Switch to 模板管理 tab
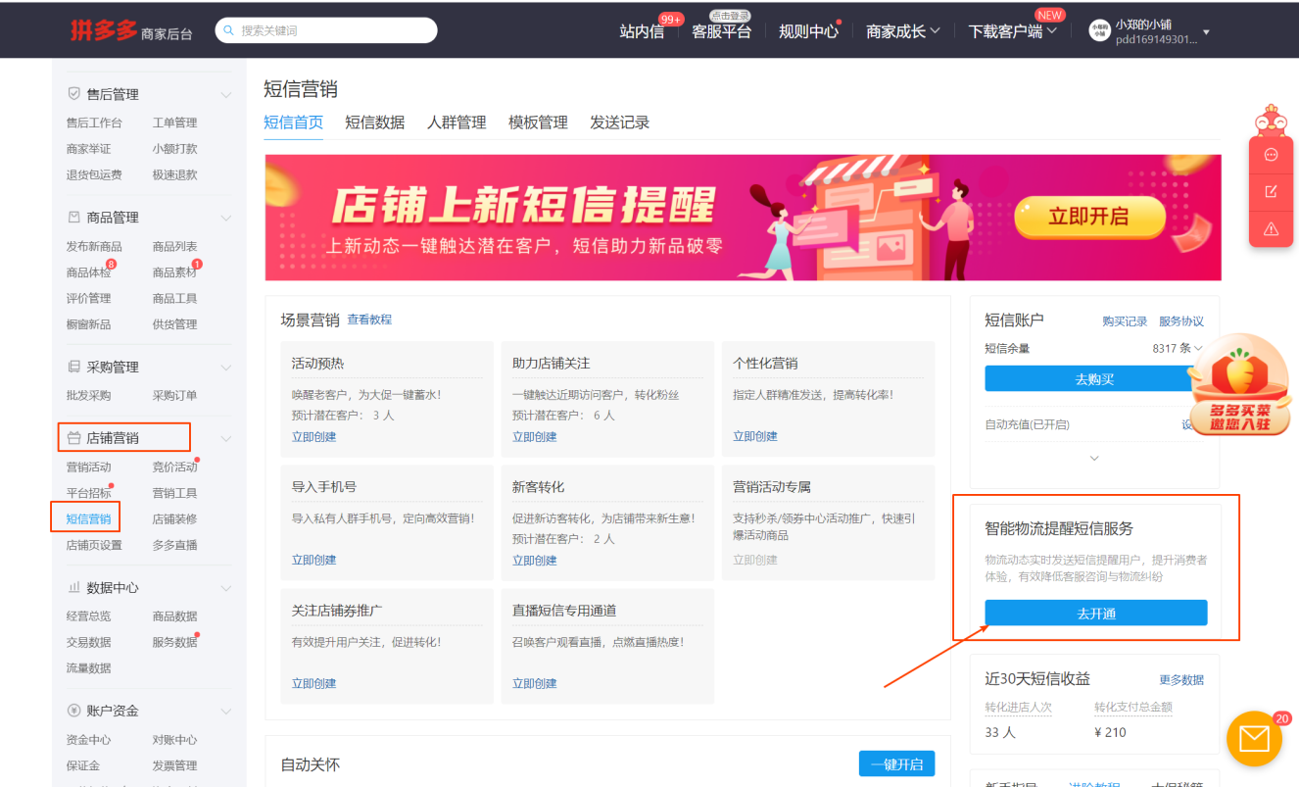1299x787 pixels. tap(538, 123)
